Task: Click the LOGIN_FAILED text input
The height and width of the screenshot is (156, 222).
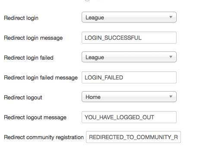Action: (129, 77)
